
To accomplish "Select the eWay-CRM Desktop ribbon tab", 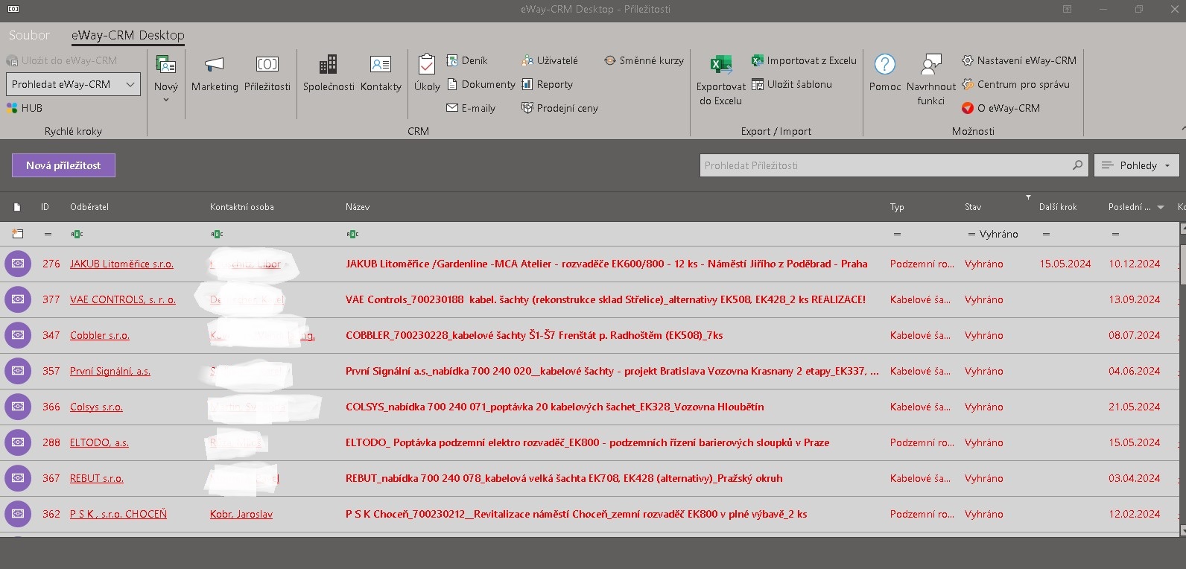I will coord(128,35).
